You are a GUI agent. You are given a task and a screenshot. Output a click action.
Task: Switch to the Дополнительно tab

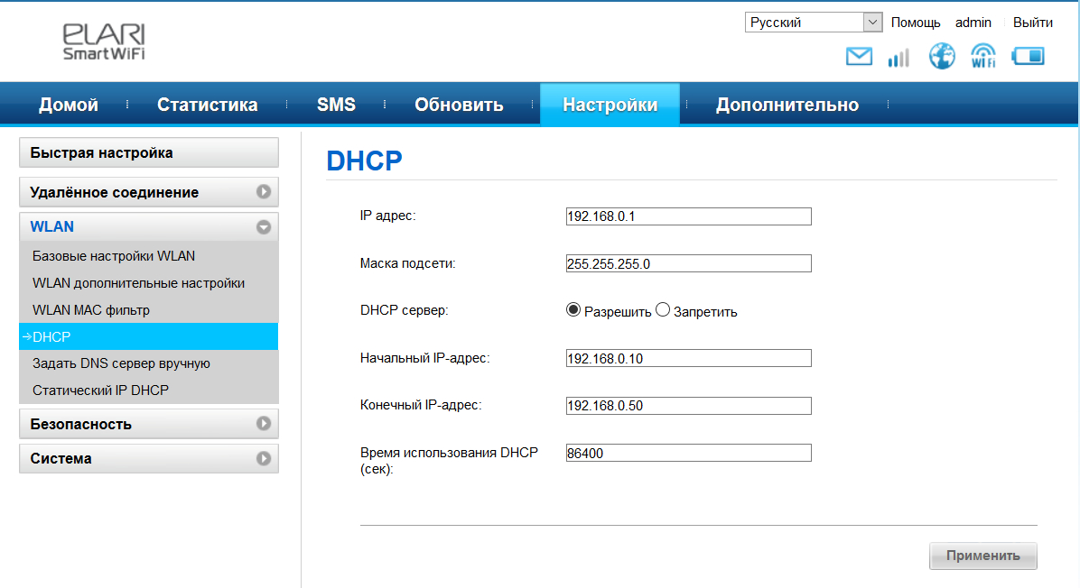pyautogui.click(x=787, y=105)
